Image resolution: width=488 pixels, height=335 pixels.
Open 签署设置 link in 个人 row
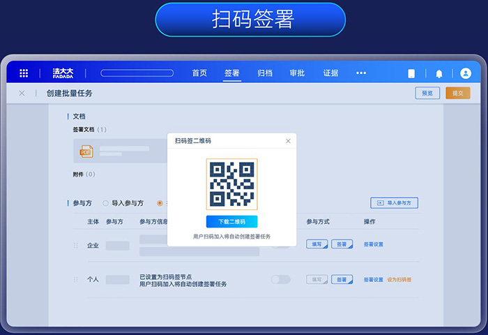coord(374,280)
